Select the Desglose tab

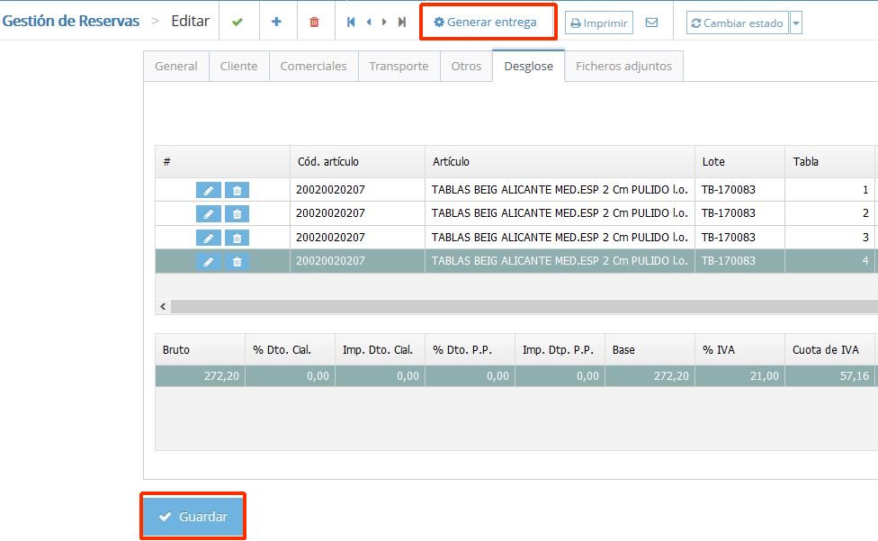pos(529,66)
